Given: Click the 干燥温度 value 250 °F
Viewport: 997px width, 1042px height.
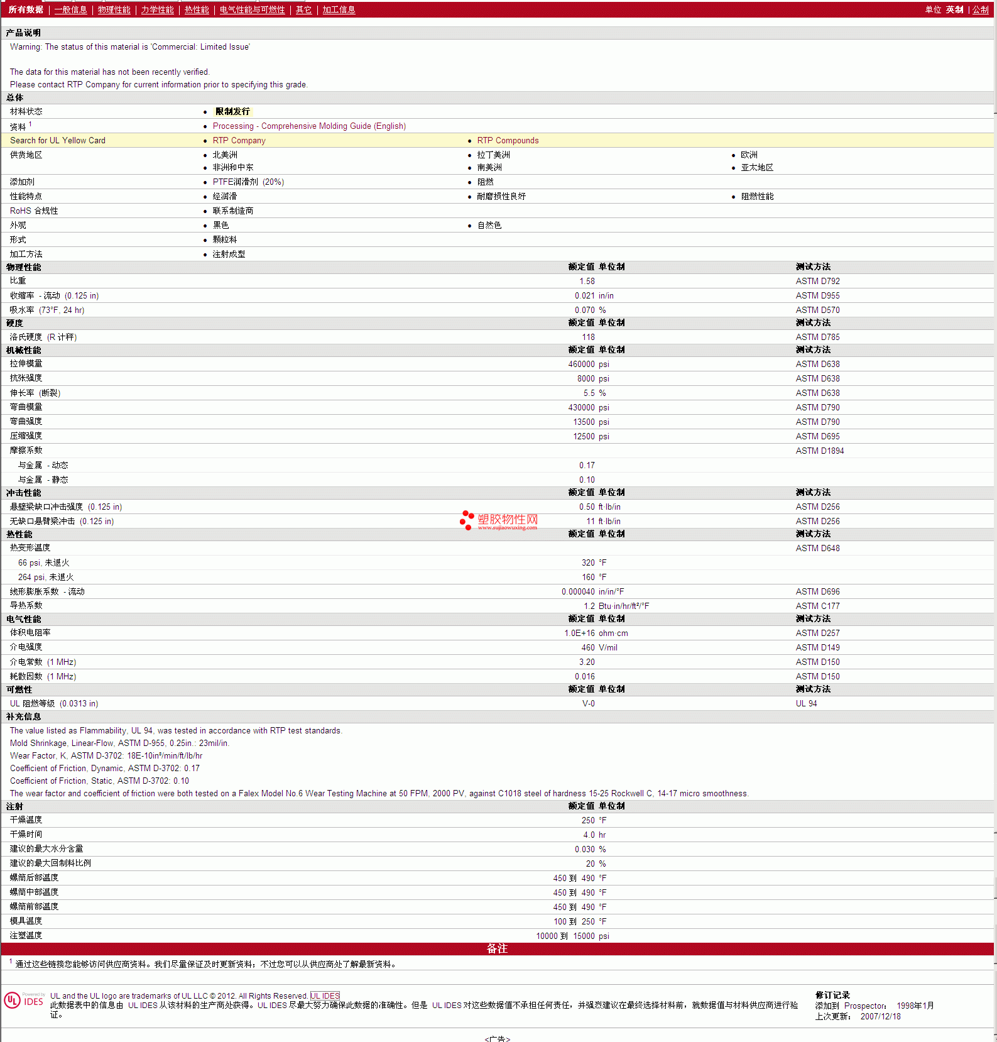Looking at the screenshot, I should 594,820.
